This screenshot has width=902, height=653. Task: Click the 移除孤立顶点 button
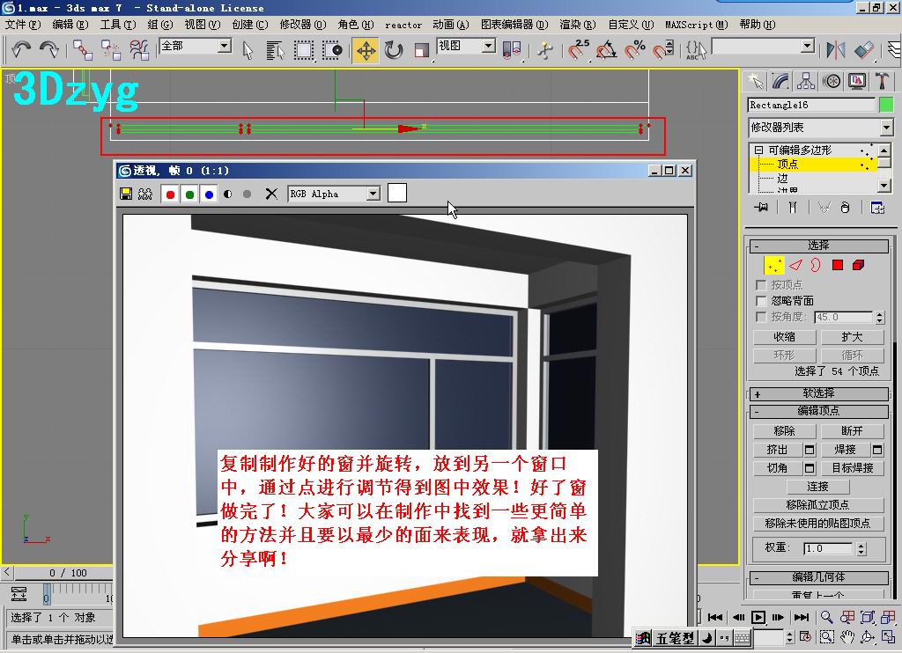click(x=818, y=504)
